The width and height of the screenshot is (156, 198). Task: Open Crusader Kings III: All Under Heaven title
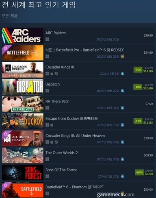tap(75, 136)
